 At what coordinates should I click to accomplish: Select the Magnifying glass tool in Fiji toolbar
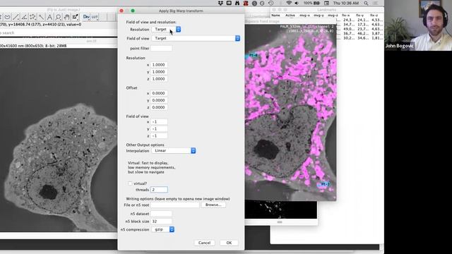(x=58, y=17)
